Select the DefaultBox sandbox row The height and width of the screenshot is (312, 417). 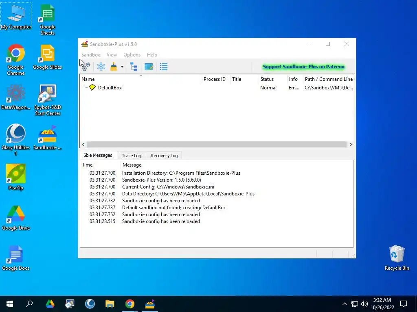pos(217,88)
